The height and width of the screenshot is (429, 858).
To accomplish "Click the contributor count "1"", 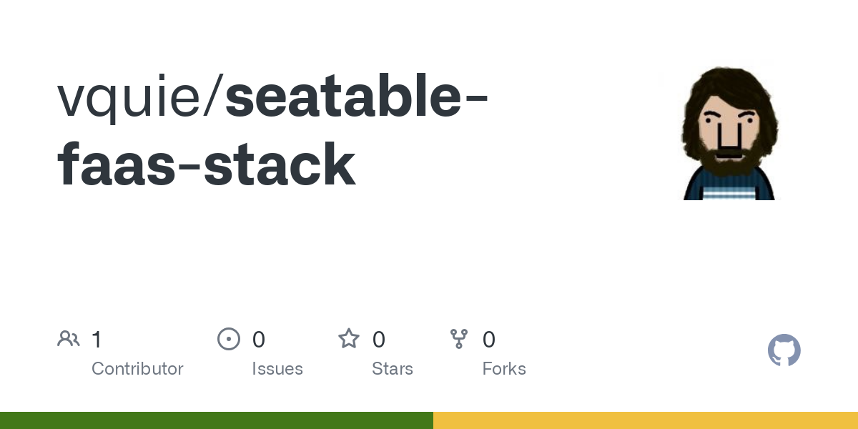I will (x=97, y=339).
